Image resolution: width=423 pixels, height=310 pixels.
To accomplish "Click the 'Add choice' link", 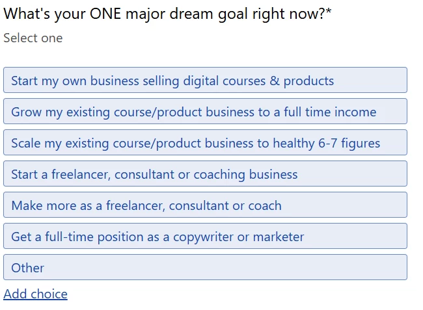I will 35,294.
